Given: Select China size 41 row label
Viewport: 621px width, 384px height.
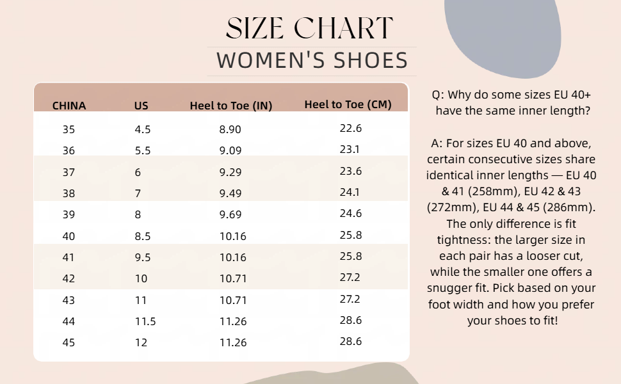Looking at the screenshot, I should (x=69, y=257).
